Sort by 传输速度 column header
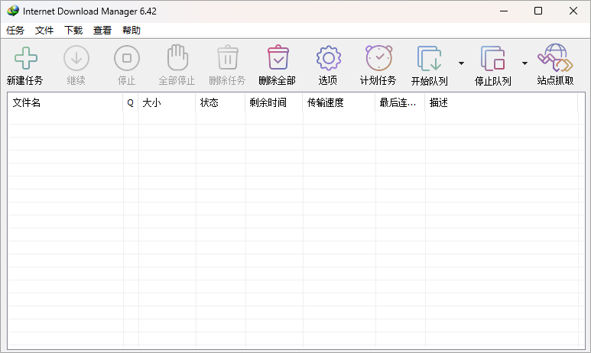Image resolution: width=591 pixels, height=353 pixels. click(x=339, y=102)
